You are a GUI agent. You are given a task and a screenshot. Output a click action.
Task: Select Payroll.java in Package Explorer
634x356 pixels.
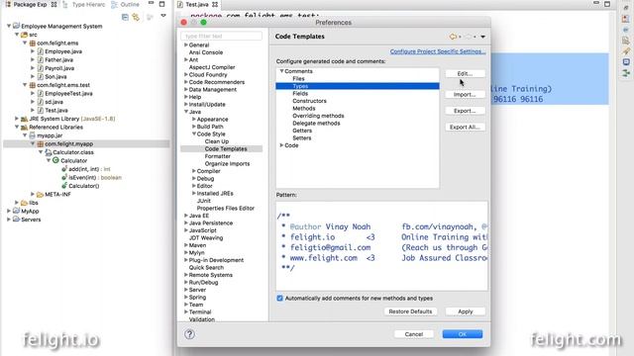59,68
